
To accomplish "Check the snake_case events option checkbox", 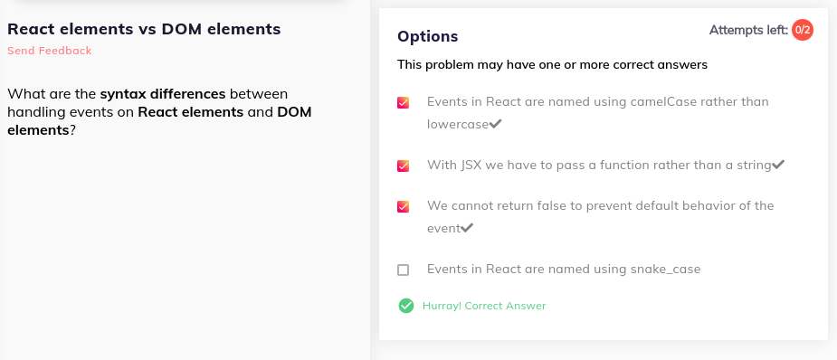I will (403, 270).
